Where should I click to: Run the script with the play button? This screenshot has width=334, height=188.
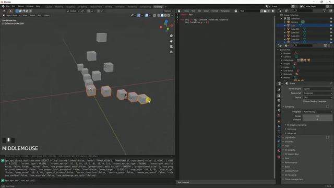click(x=273, y=11)
